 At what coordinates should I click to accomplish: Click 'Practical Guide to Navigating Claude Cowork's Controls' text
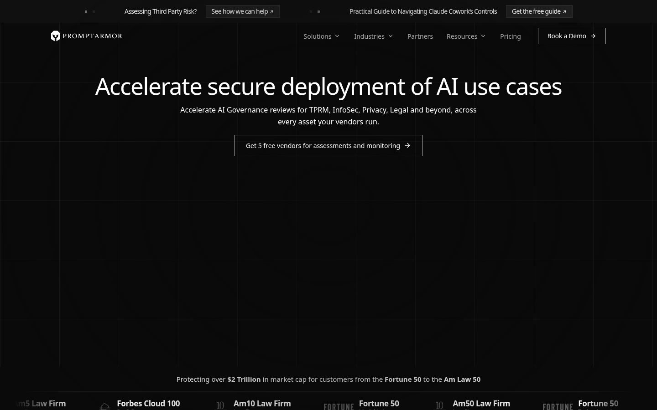pos(423,11)
